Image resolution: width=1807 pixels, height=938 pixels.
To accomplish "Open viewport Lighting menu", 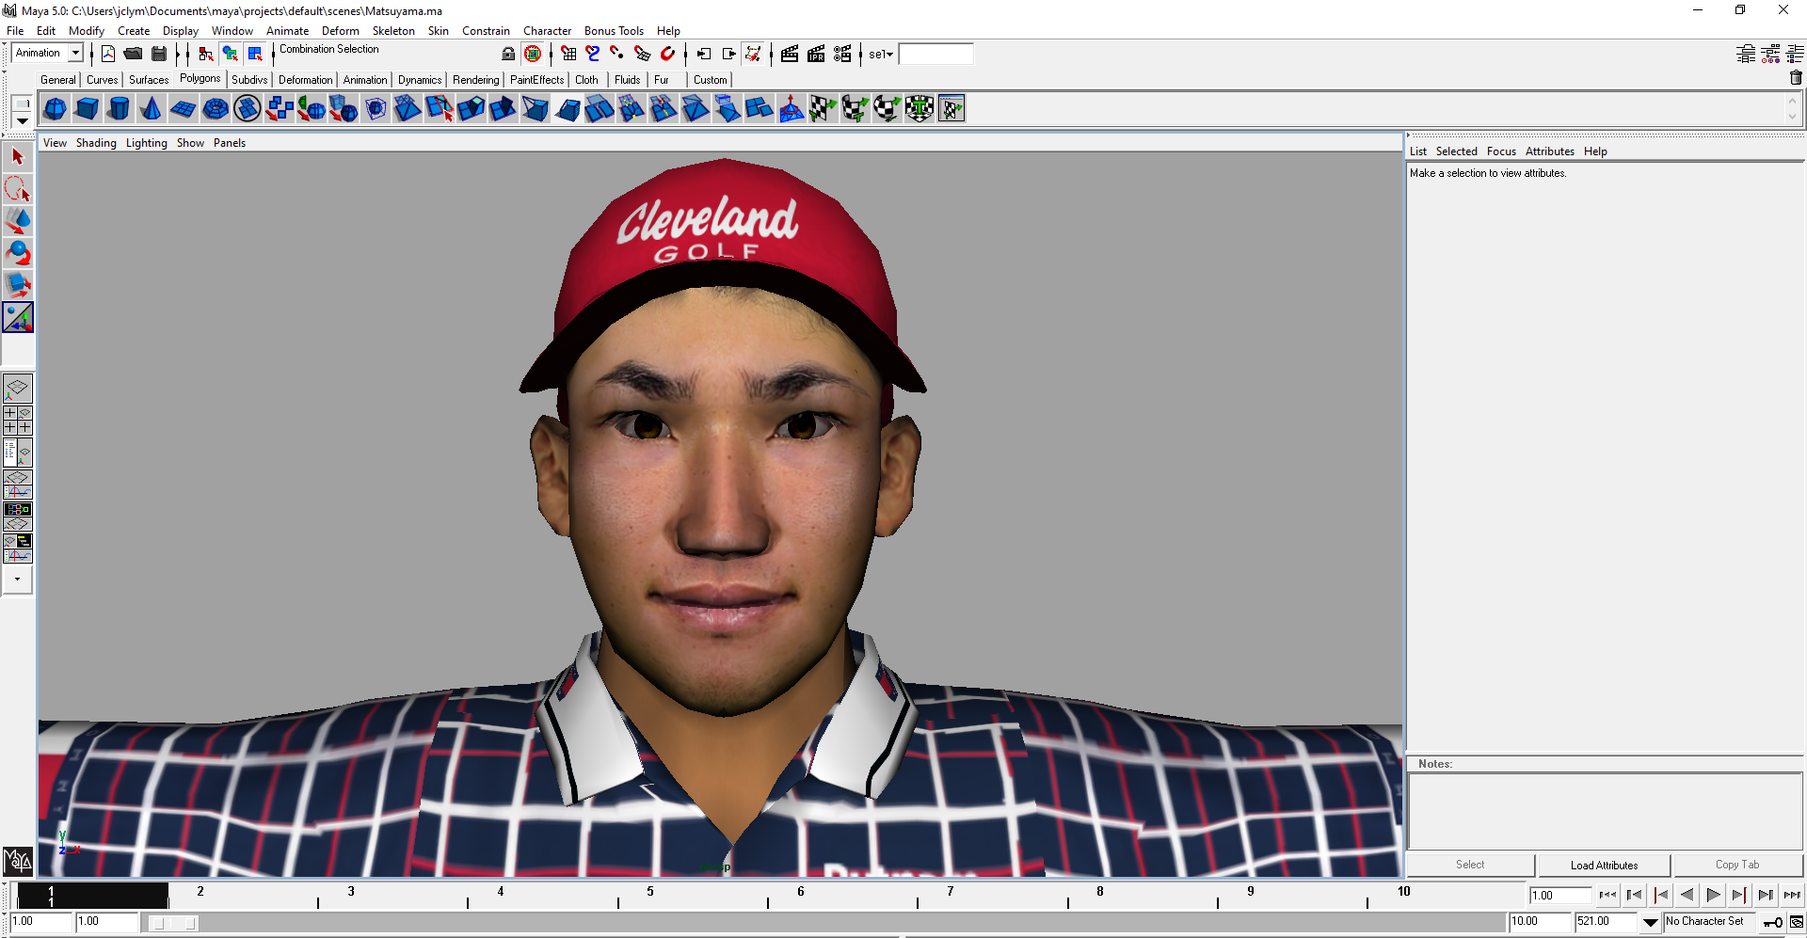I will click(x=147, y=143).
